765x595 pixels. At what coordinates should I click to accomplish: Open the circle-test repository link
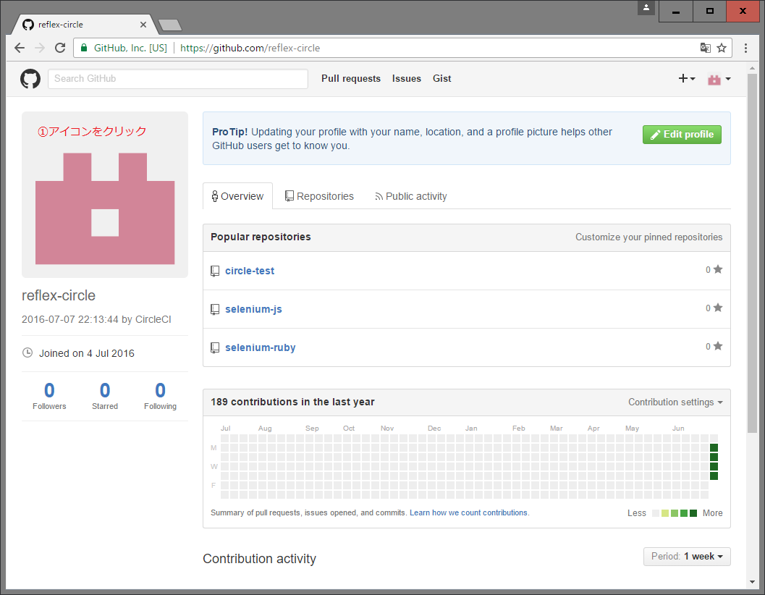[x=250, y=271]
